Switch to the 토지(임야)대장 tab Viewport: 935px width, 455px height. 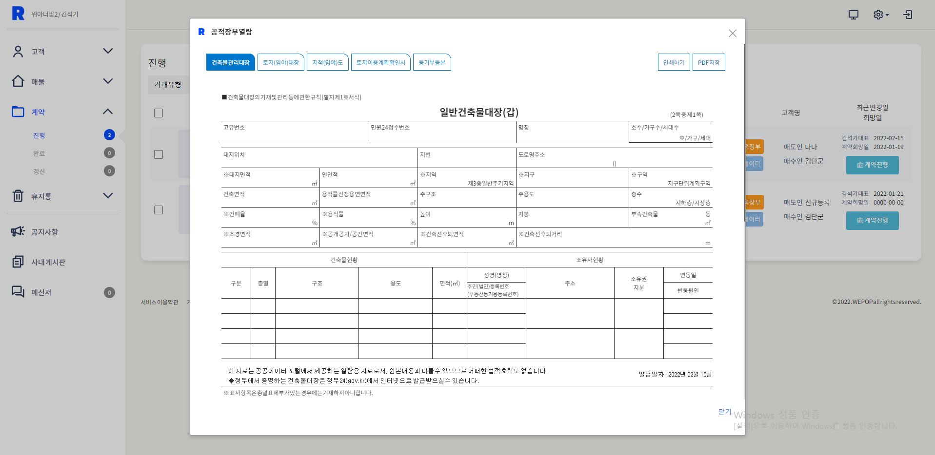click(280, 62)
